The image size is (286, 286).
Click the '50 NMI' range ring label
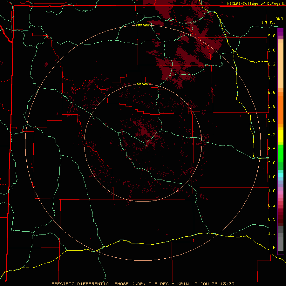(143, 84)
